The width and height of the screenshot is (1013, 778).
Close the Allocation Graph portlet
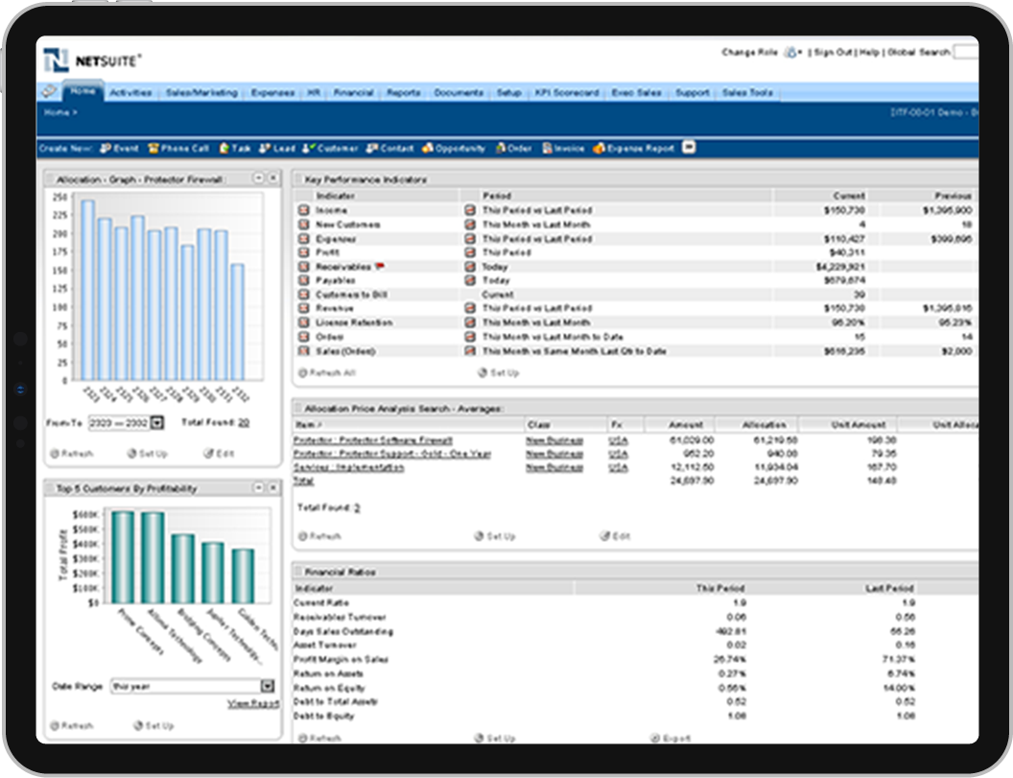(x=273, y=177)
